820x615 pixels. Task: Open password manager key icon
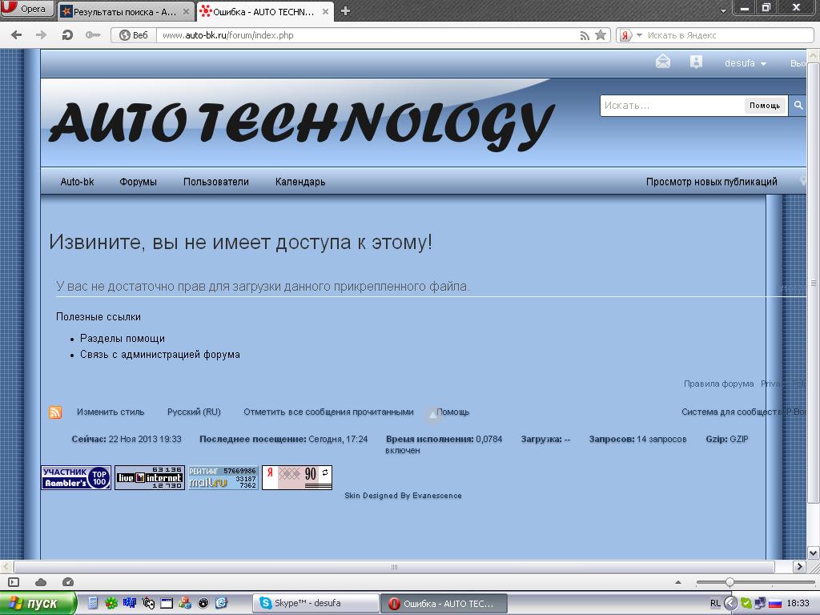coord(93,35)
